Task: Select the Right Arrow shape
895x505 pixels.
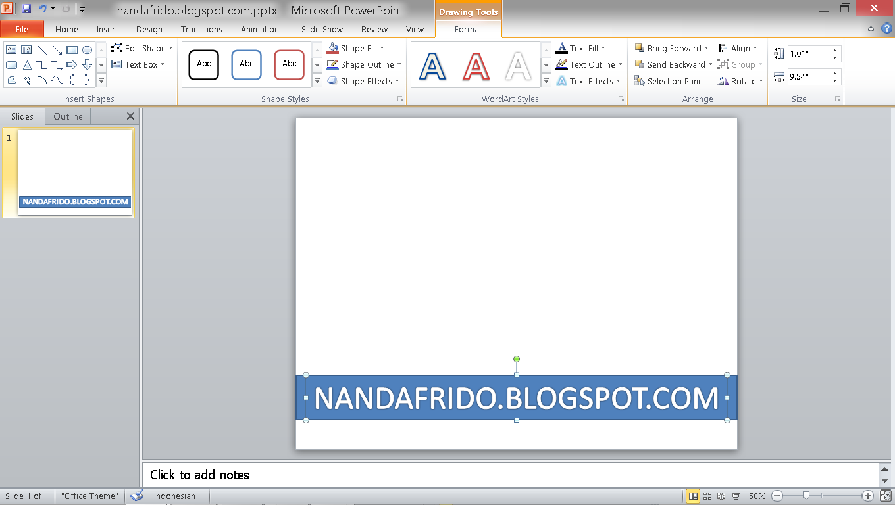Action: tap(72, 65)
